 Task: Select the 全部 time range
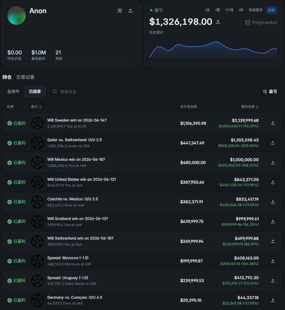click(x=271, y=10)
